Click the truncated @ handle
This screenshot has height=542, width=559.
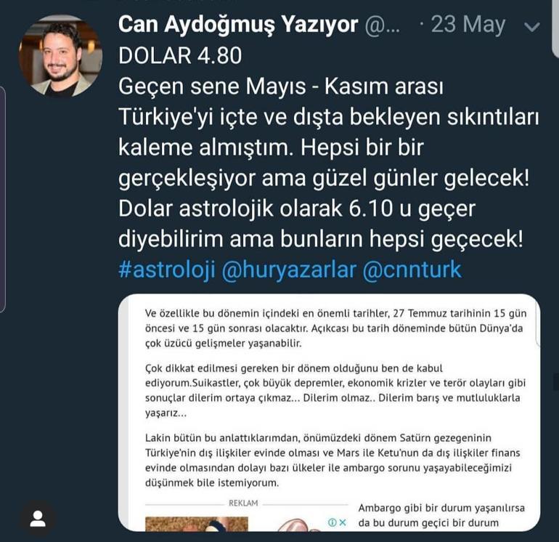click(383, 25)
